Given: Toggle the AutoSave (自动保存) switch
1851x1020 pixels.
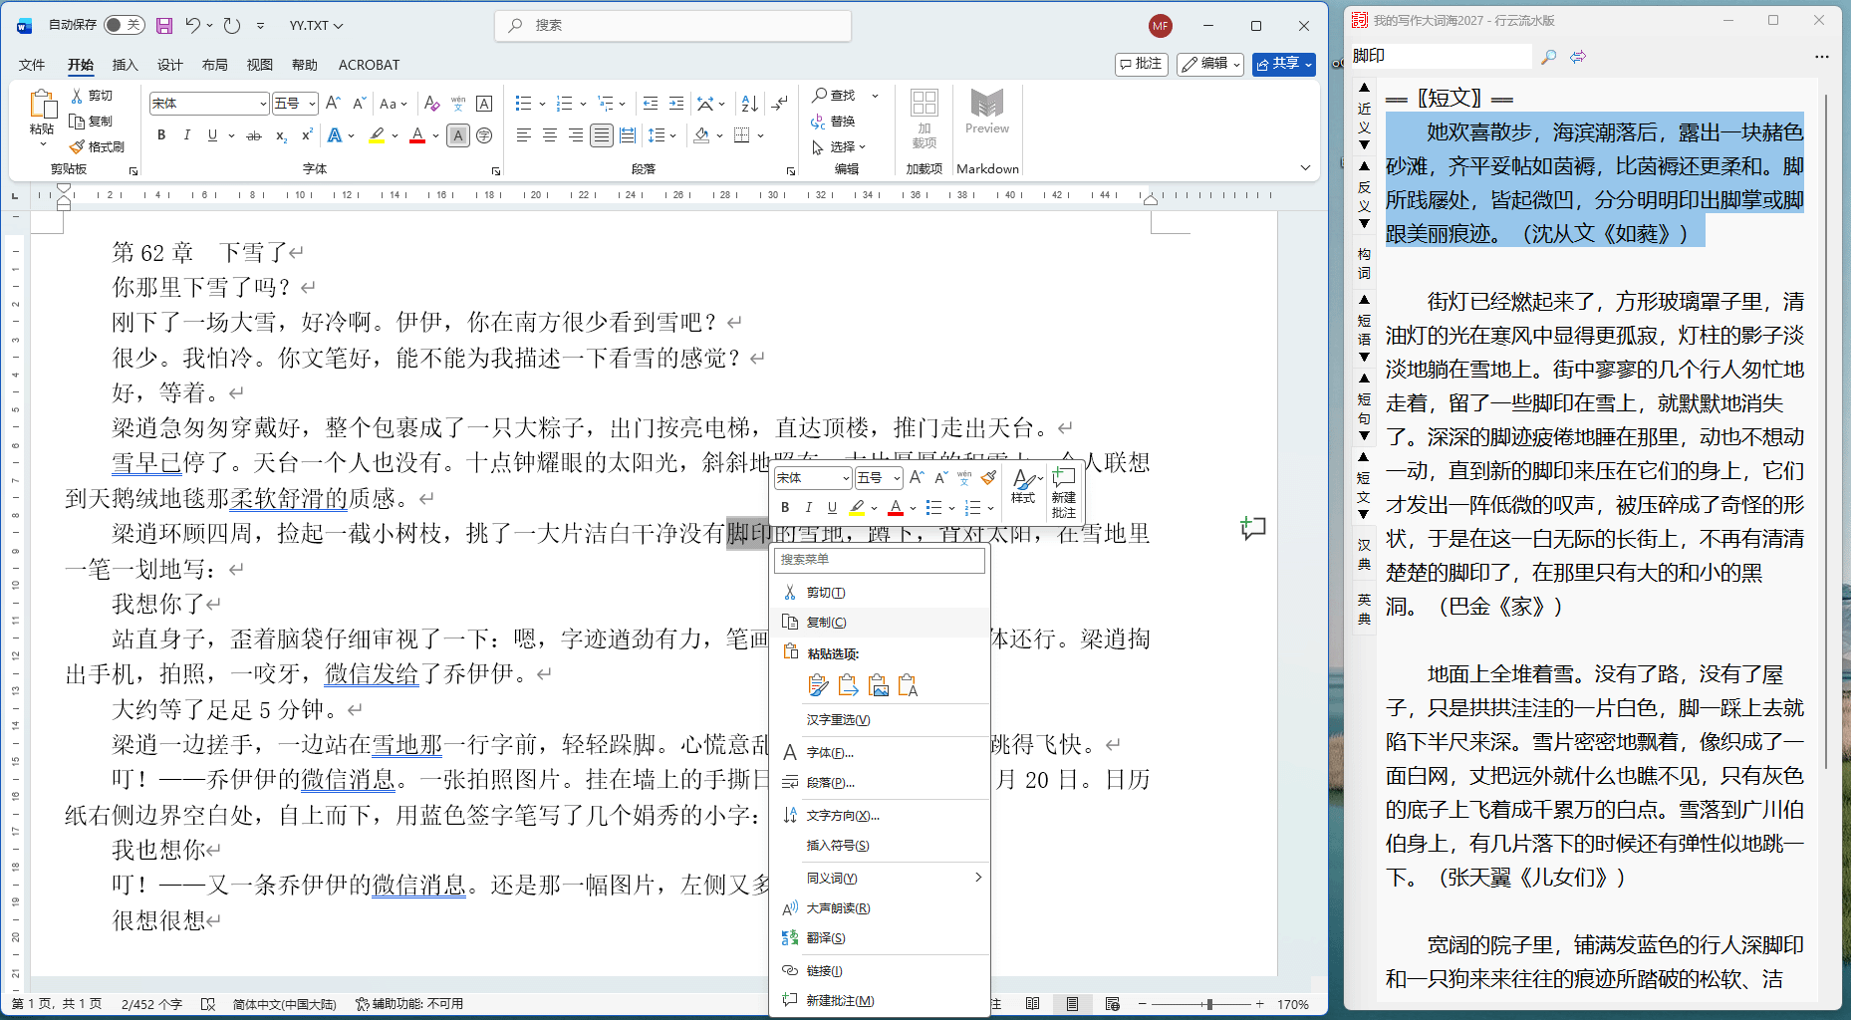Looking at the screenshot, I should coord(124,25).
